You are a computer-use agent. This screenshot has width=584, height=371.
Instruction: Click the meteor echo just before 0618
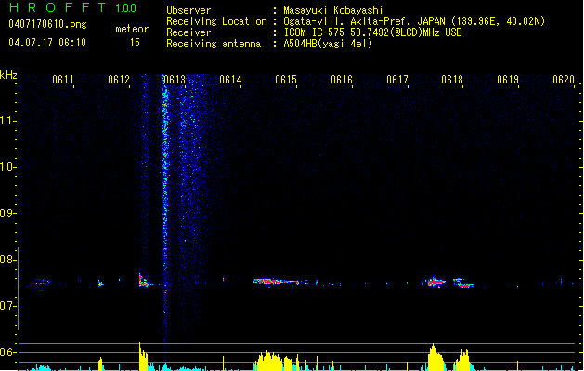click(x=435, y=282)
